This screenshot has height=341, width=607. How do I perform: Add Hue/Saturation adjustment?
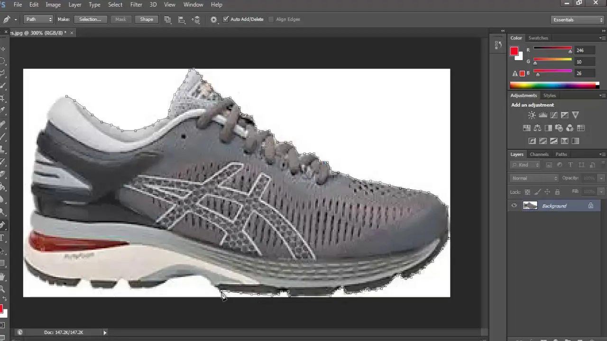(x=526, y=128)
